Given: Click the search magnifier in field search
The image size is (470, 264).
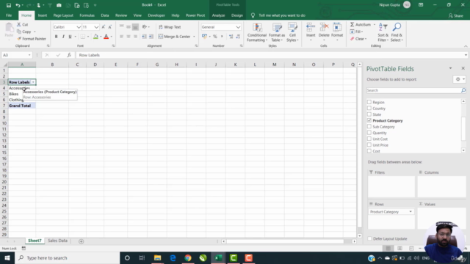Looking at the screenshot, I should [463, 90].
